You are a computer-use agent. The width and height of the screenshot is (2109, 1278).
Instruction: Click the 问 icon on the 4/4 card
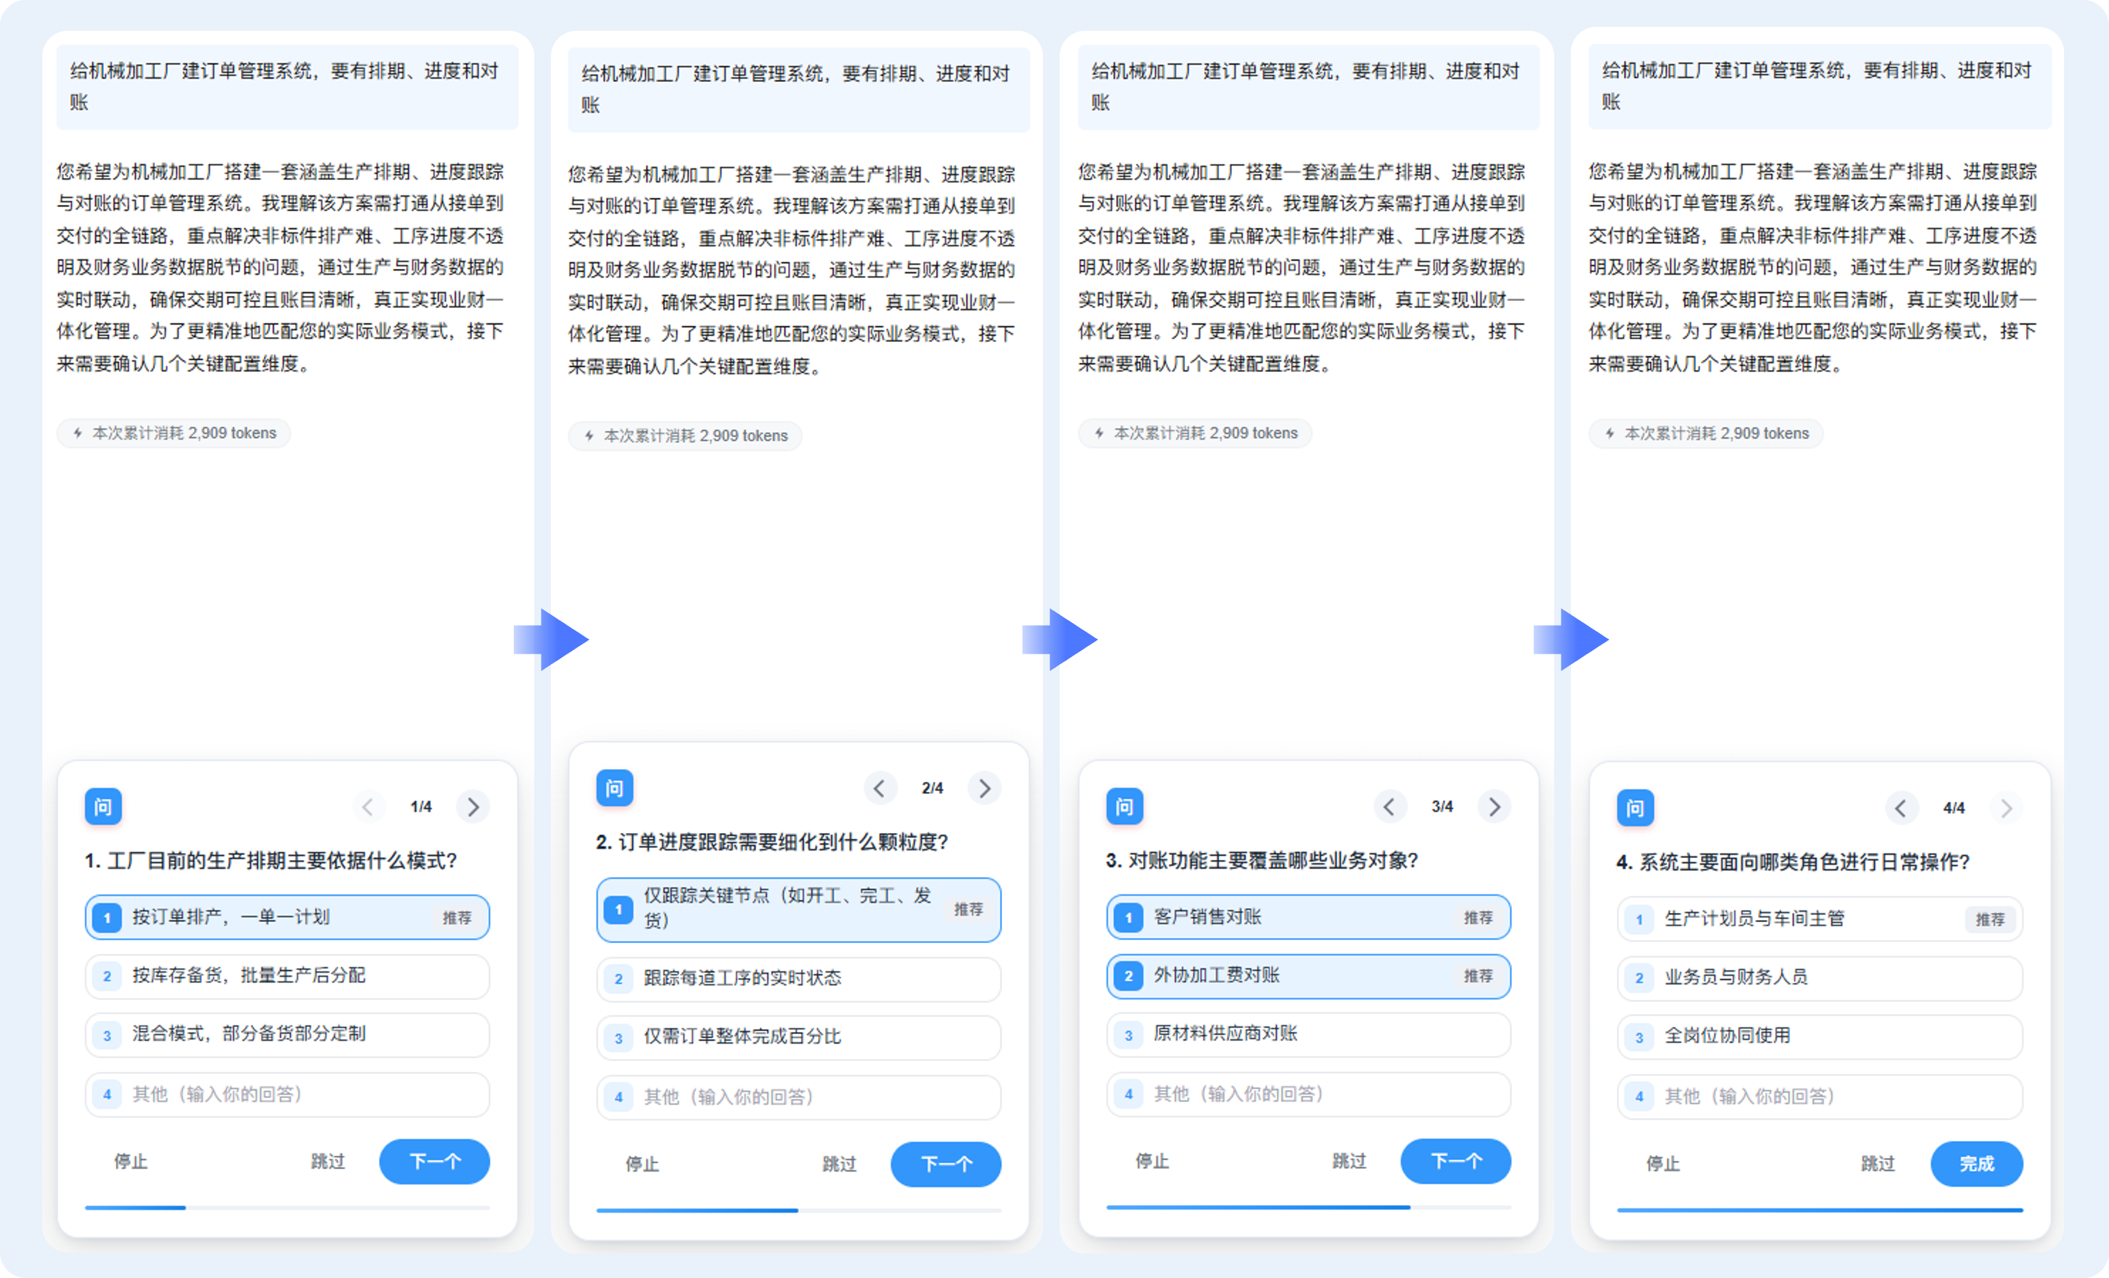(x=1635, y=809)
